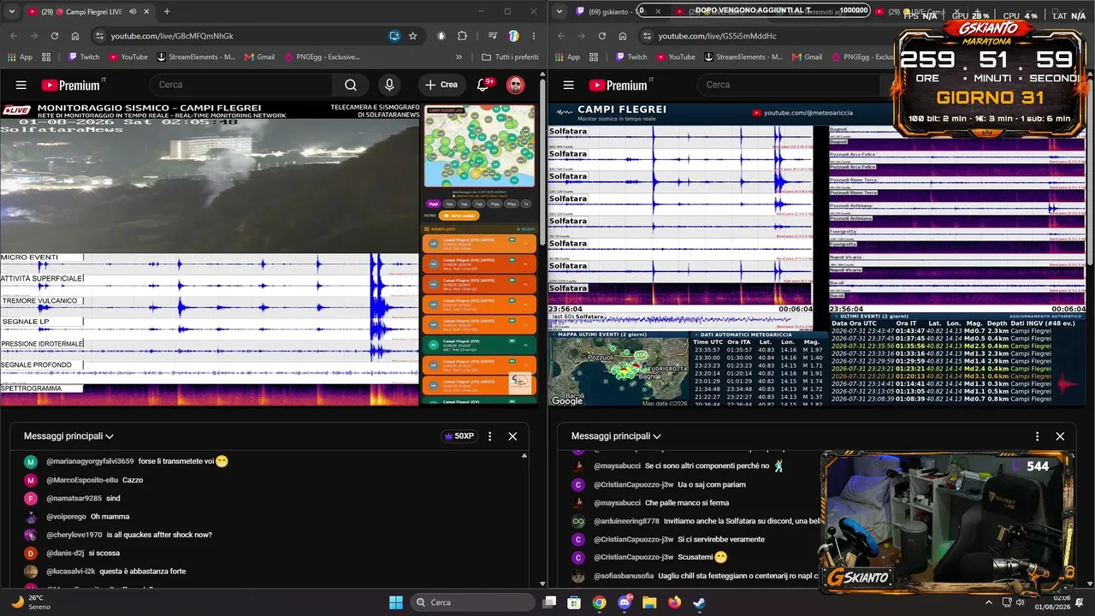Open the YouTube account avatar menu
This screenshot has width=1095, height=616.
(x=515, y=85)
